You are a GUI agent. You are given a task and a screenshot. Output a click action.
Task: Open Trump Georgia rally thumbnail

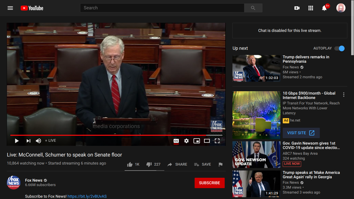click(256, 184)
